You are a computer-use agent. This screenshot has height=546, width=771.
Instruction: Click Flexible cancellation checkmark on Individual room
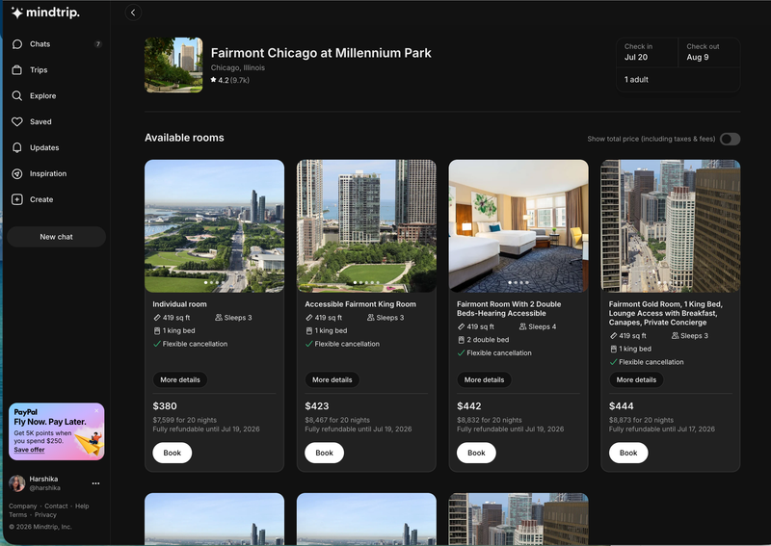pos(157,344)
